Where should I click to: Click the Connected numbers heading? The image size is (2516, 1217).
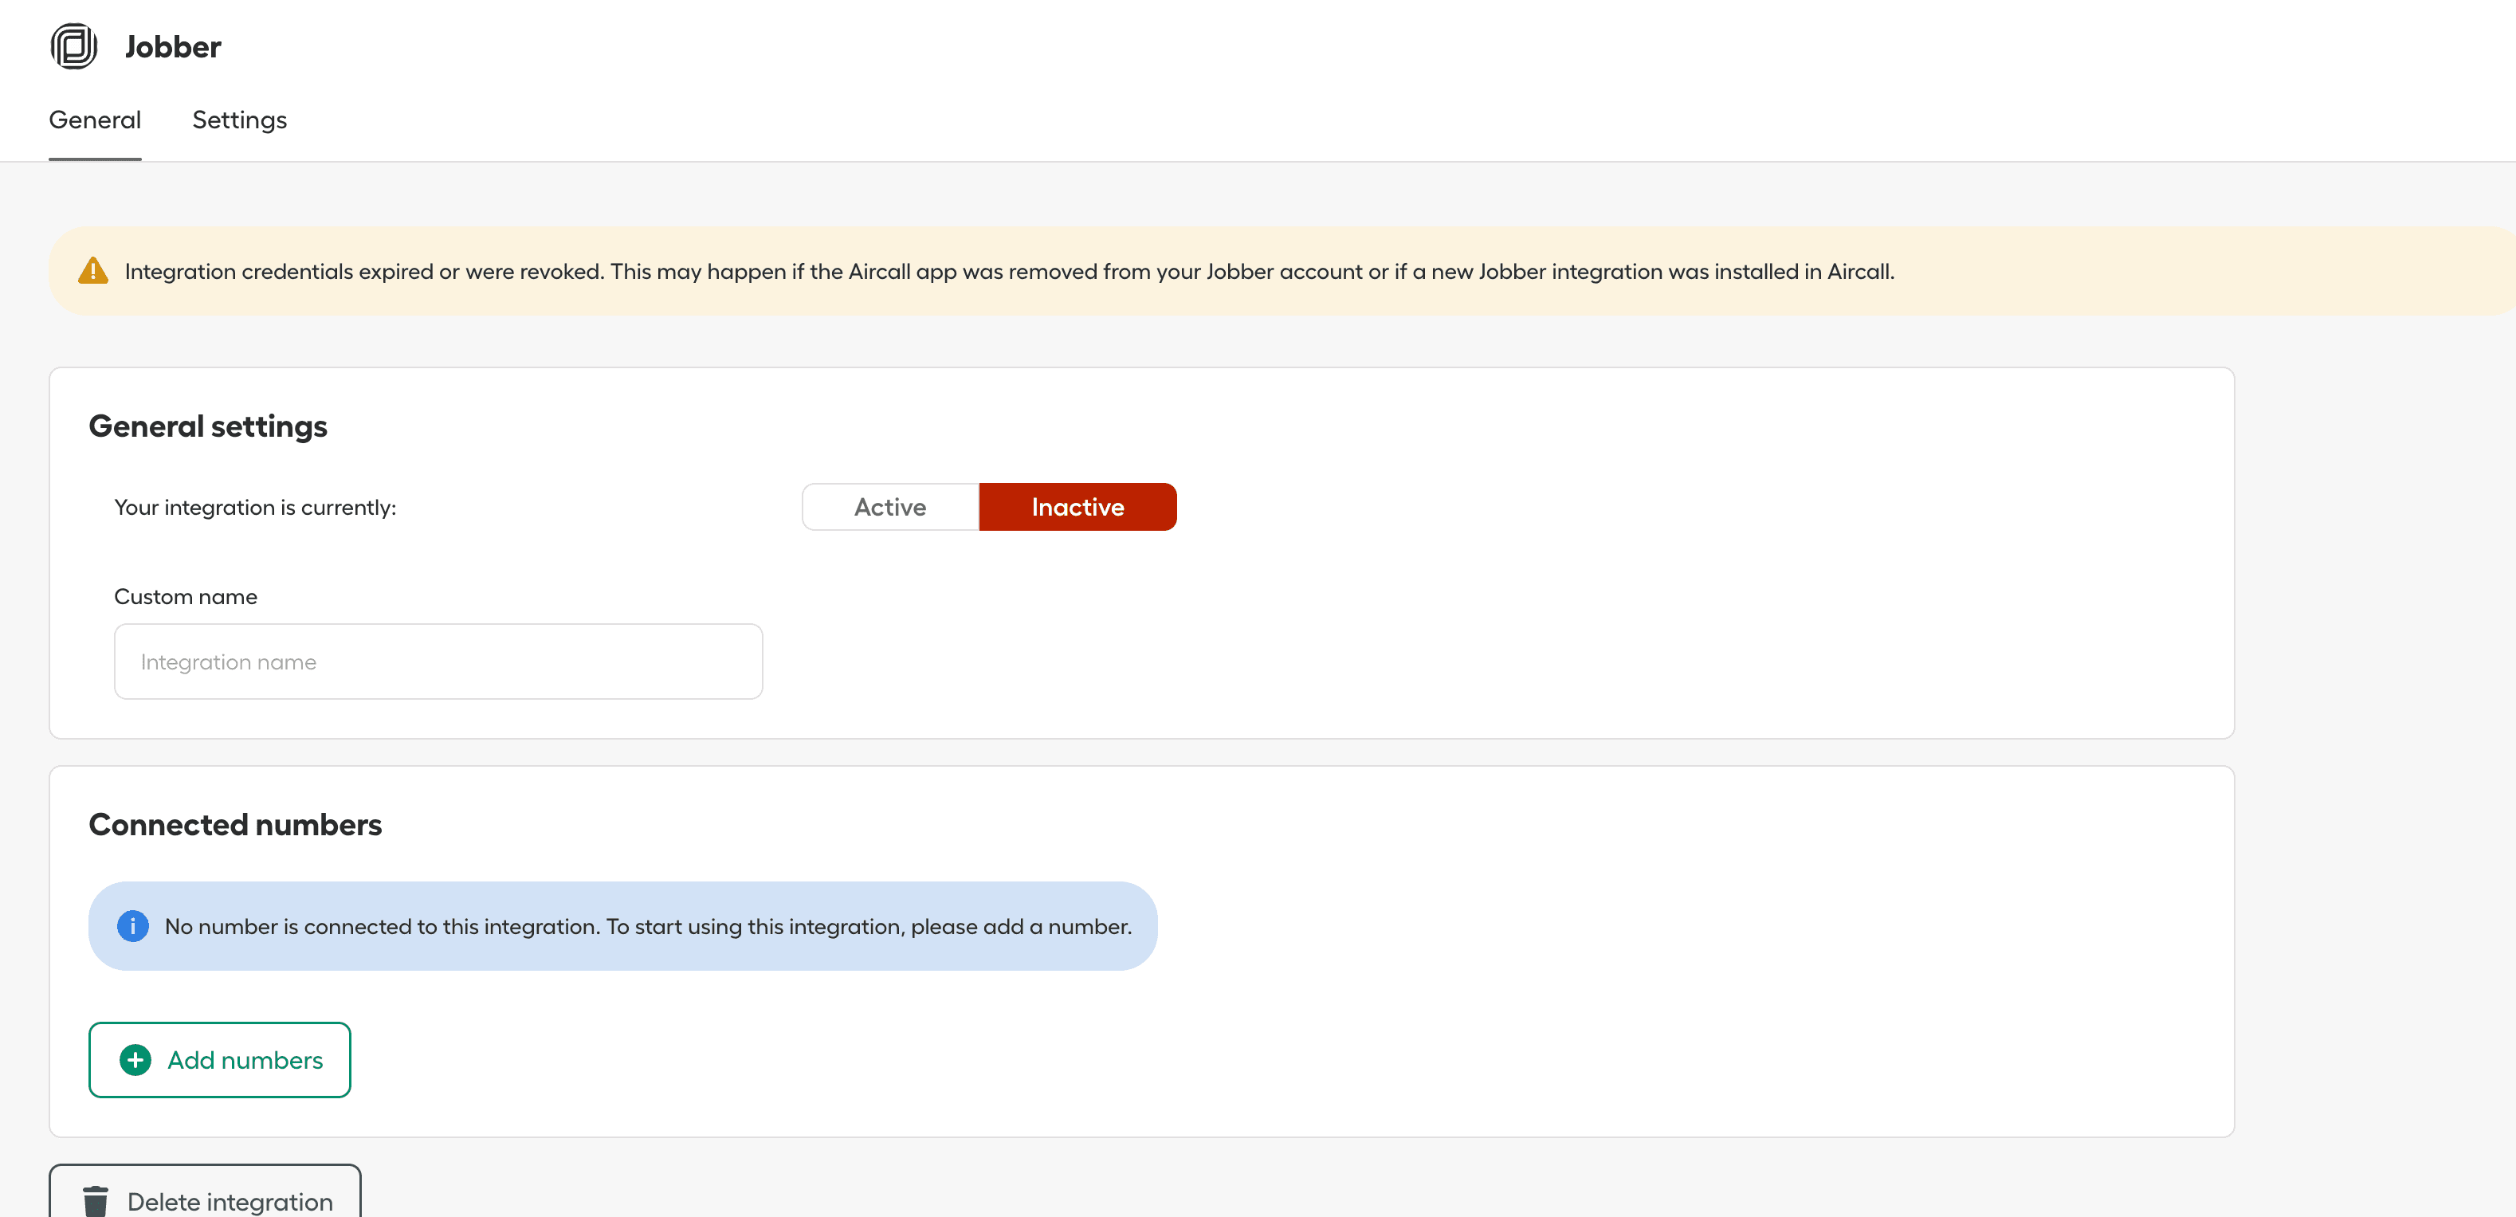pyautogui.click(x=235, y=824)
